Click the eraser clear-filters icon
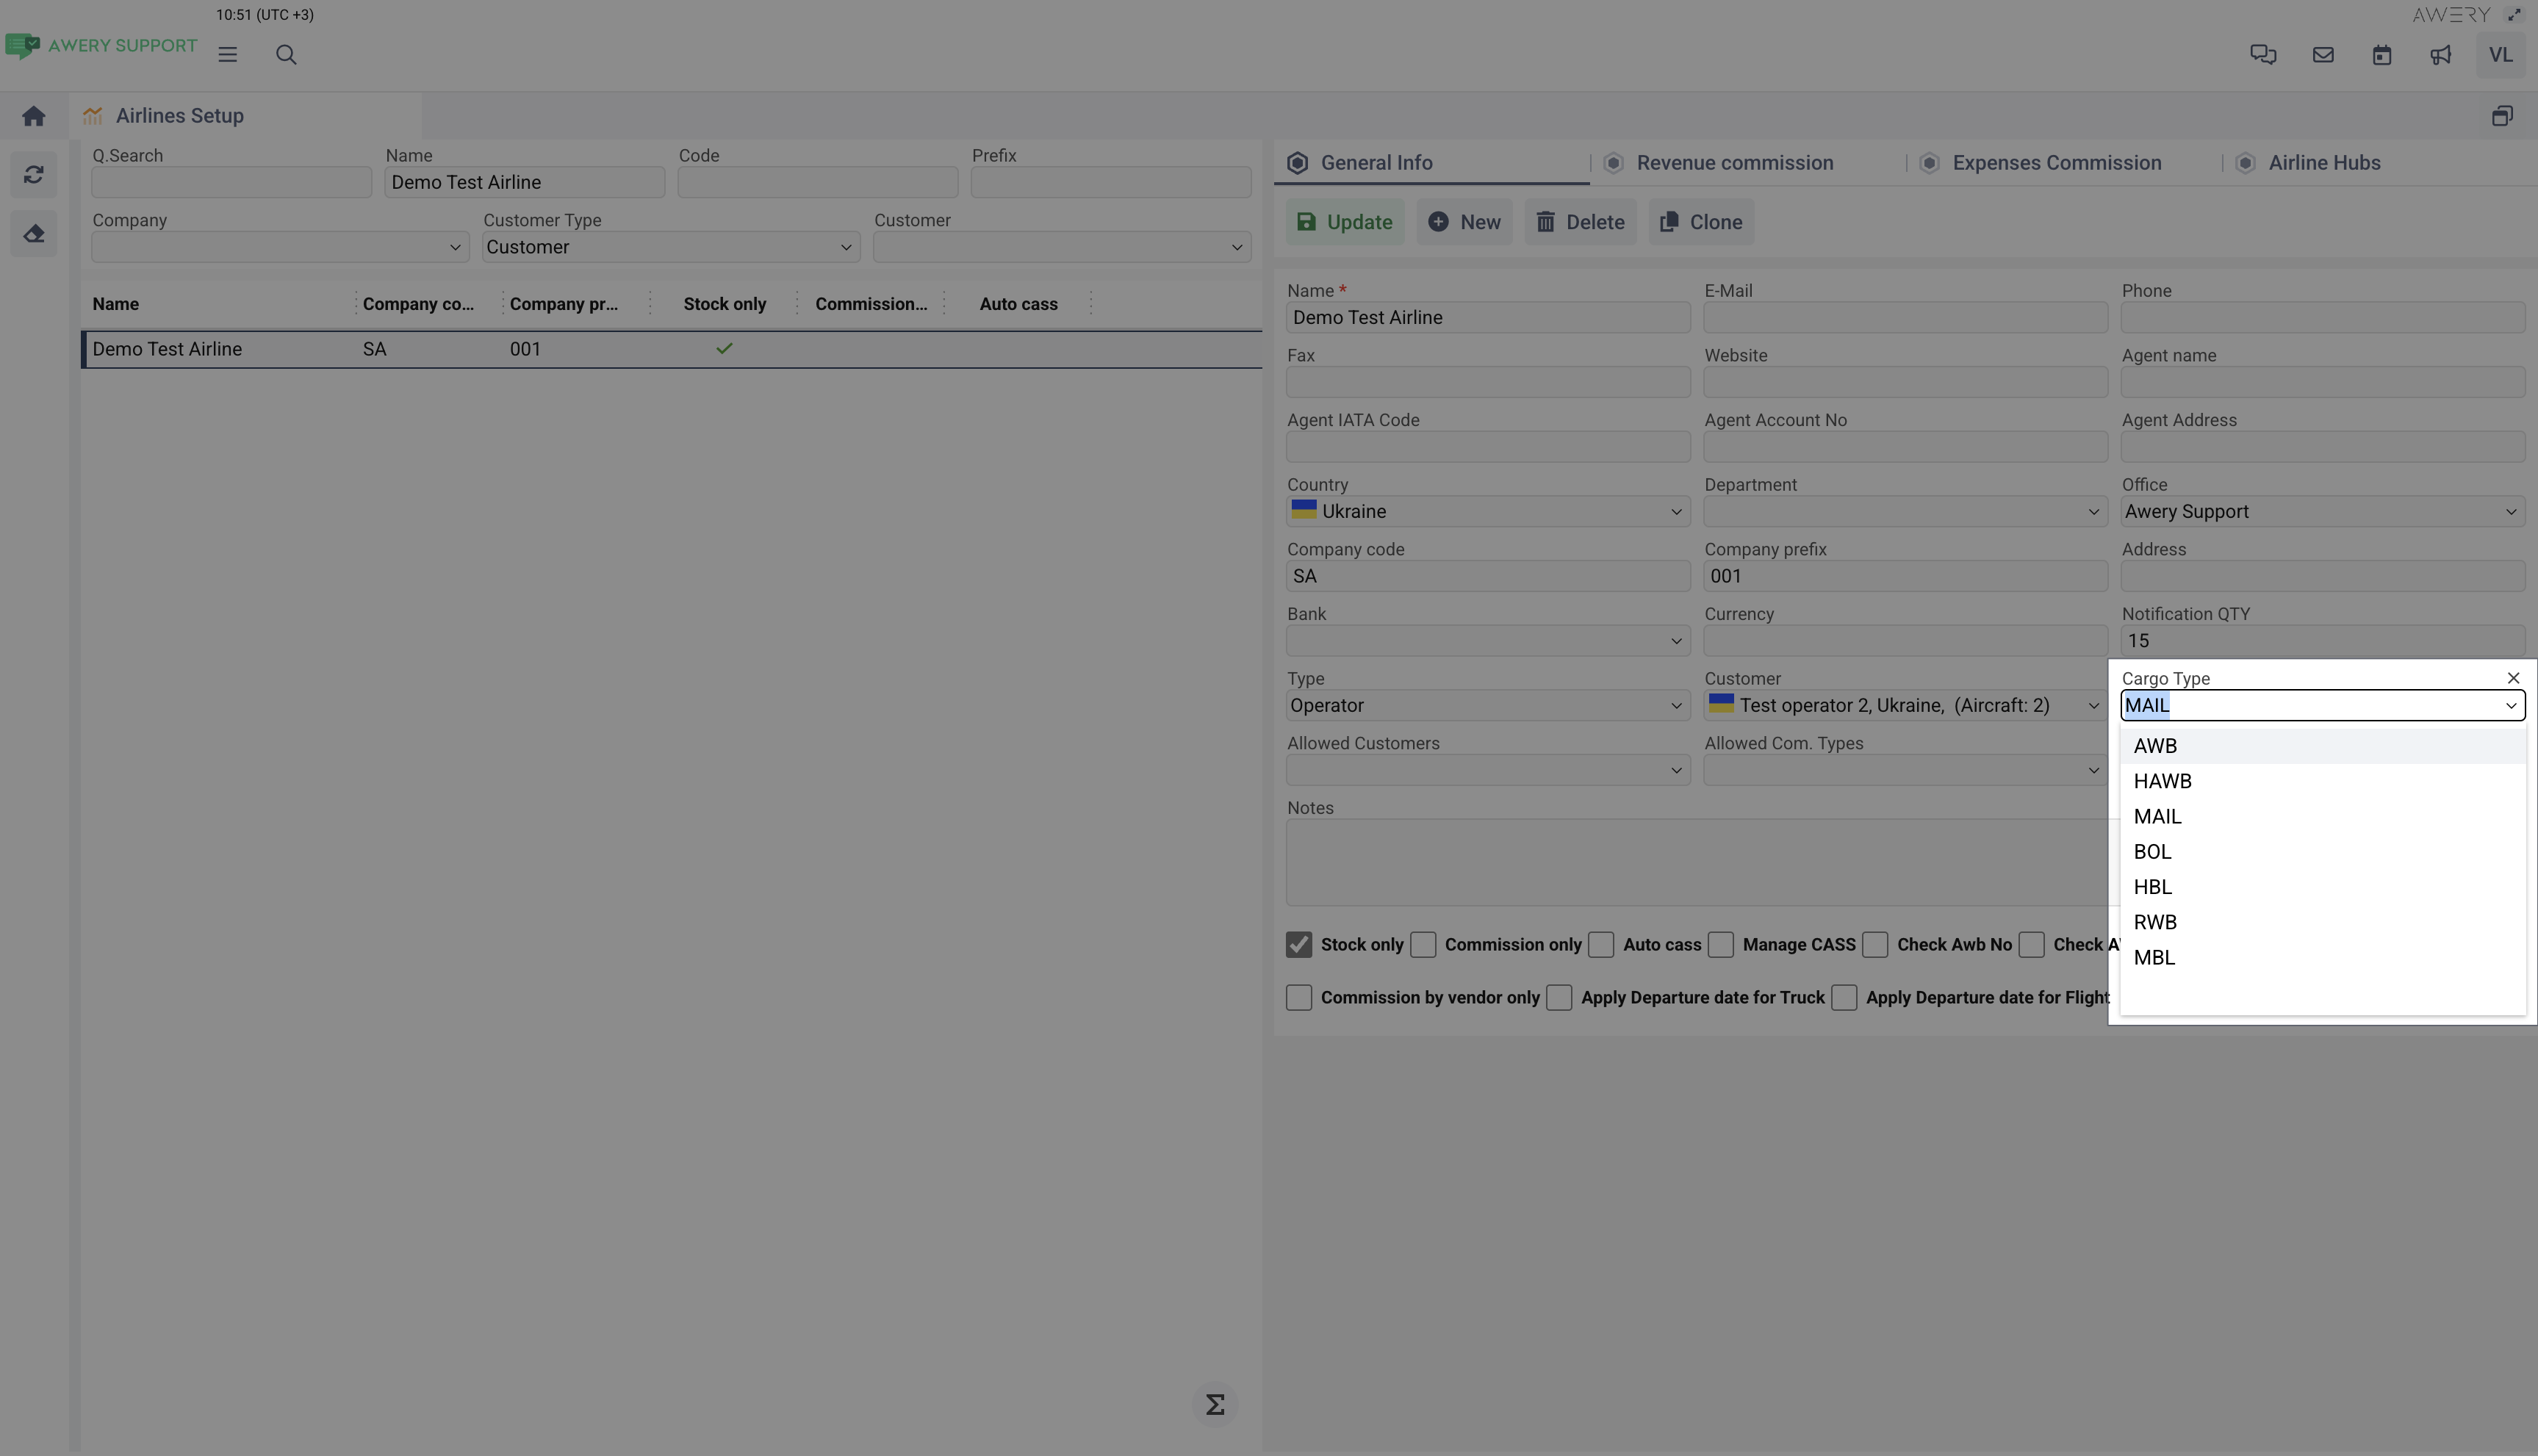This screenshot has width=2538, height=1456. 33,234
